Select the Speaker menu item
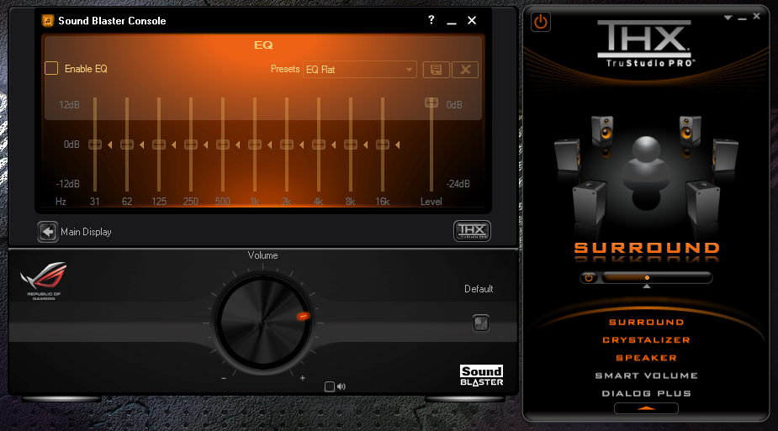Screen dimensions: 778x431 coord(647,358)
